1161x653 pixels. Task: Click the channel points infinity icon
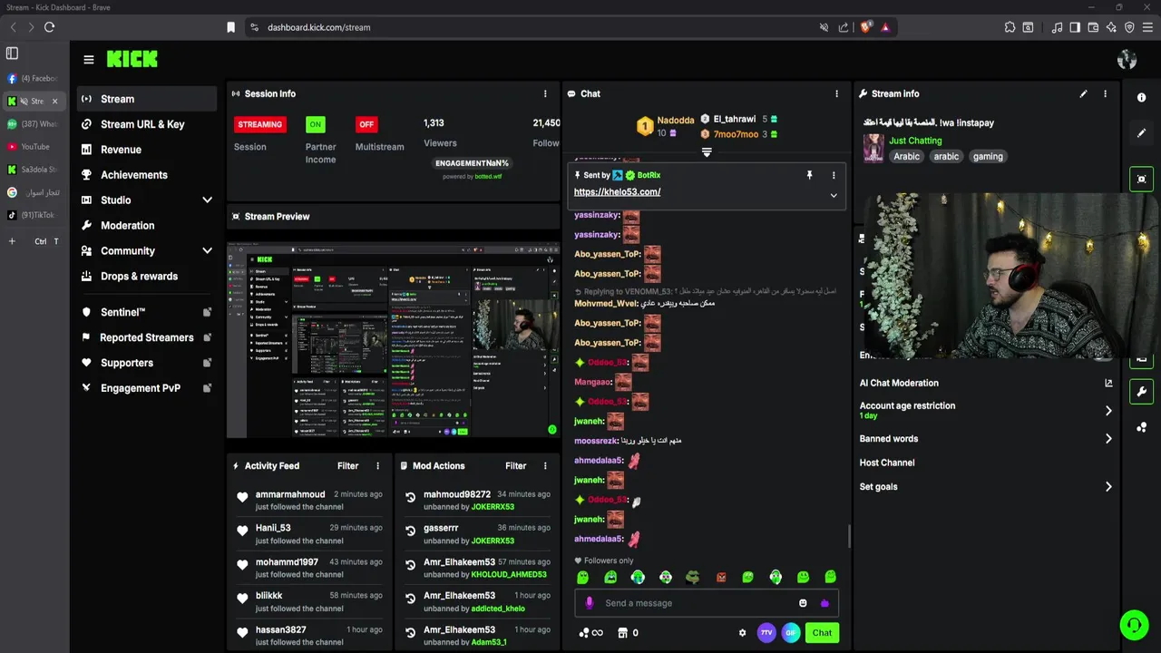[x=590, y=633]
